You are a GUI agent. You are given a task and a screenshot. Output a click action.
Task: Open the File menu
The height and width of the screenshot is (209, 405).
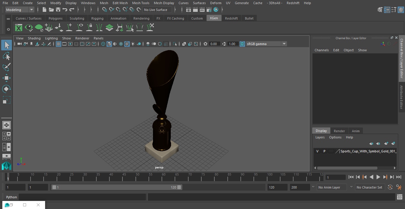coord(5,3)
